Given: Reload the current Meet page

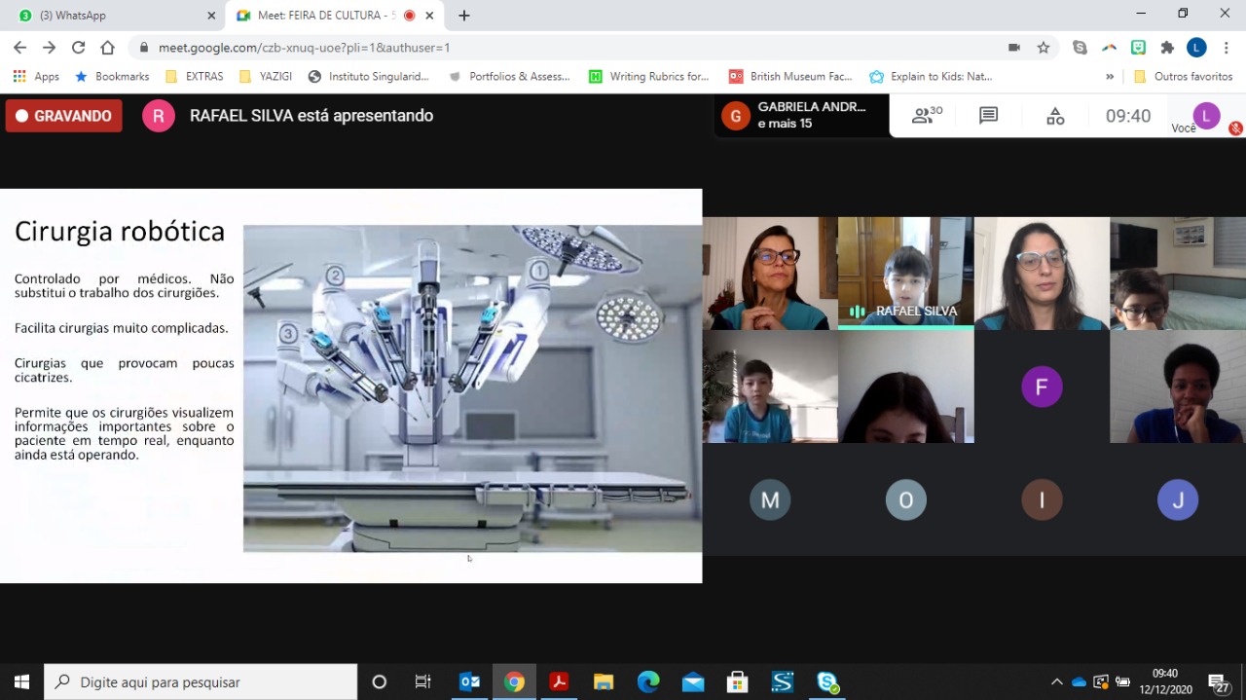Looking at the screenshot, I should click(x=78, y=47).
